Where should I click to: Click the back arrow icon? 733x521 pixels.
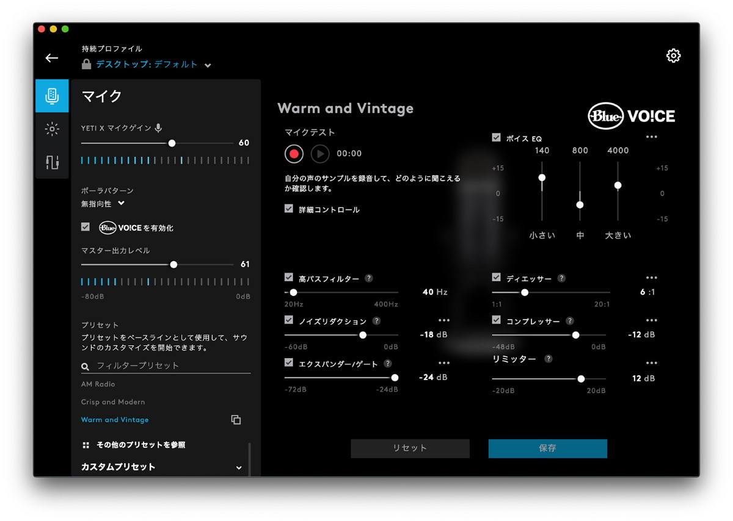pyautogui.click(x=52, y=58)
